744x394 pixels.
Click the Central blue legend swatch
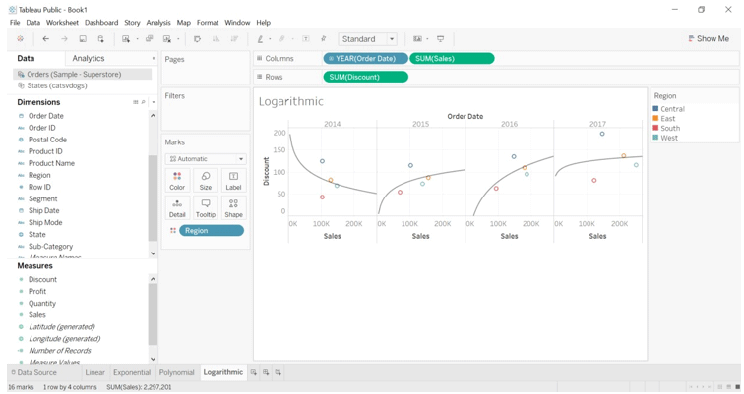coord(655,108)
